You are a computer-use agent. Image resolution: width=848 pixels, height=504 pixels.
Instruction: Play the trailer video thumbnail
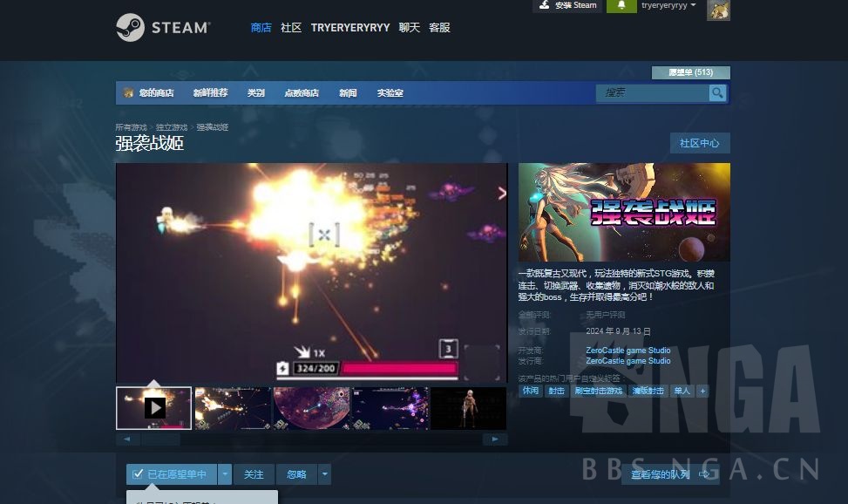pos(154,407)
